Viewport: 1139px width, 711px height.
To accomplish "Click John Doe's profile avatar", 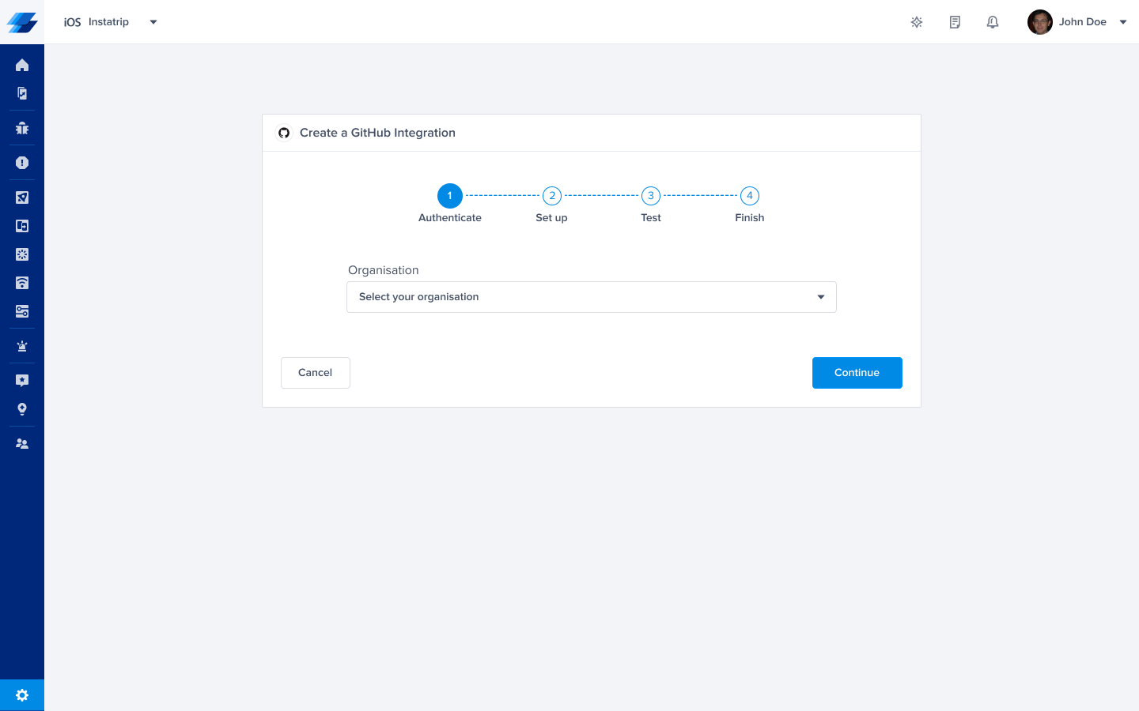I will coord(1039,22).
